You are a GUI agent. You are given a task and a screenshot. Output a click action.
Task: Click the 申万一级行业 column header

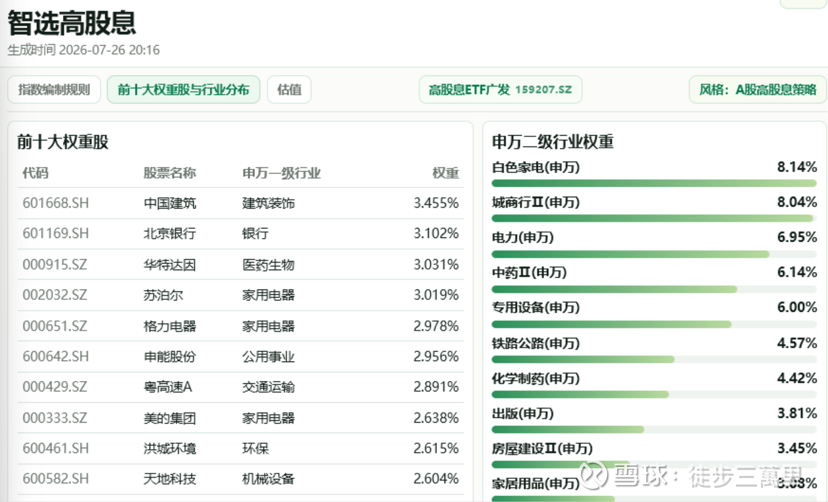281,173
